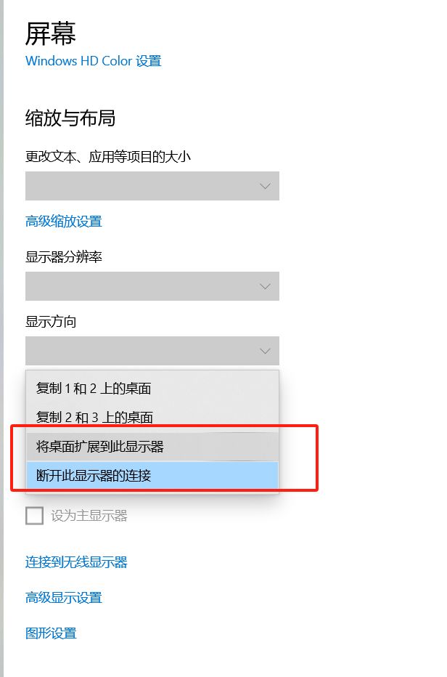
Task: Click the chevron arrow of the 显示方向 dropdown
Action: (x=265, y=352)
